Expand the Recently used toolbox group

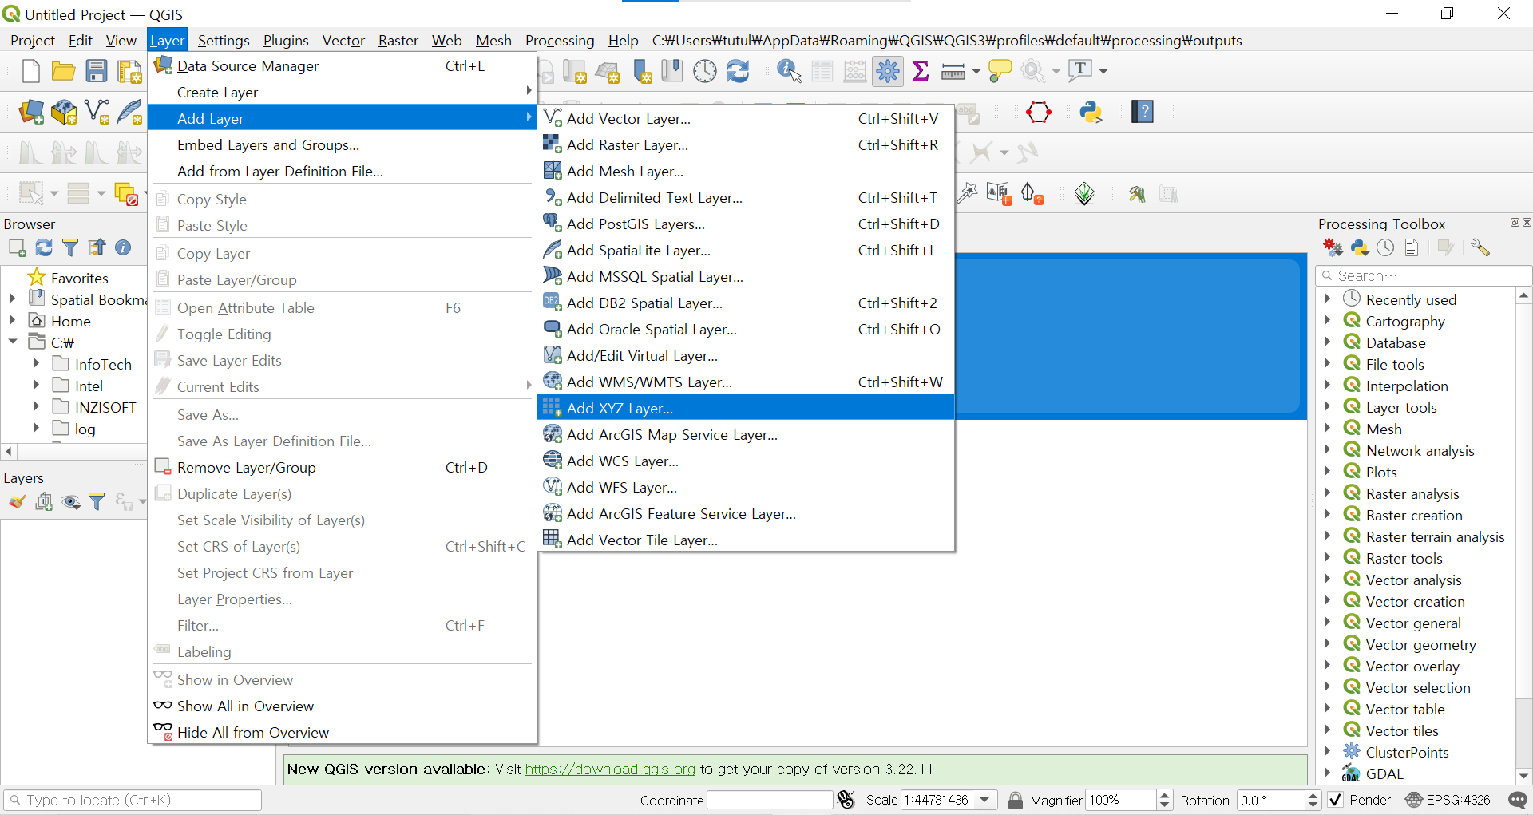1327,299
